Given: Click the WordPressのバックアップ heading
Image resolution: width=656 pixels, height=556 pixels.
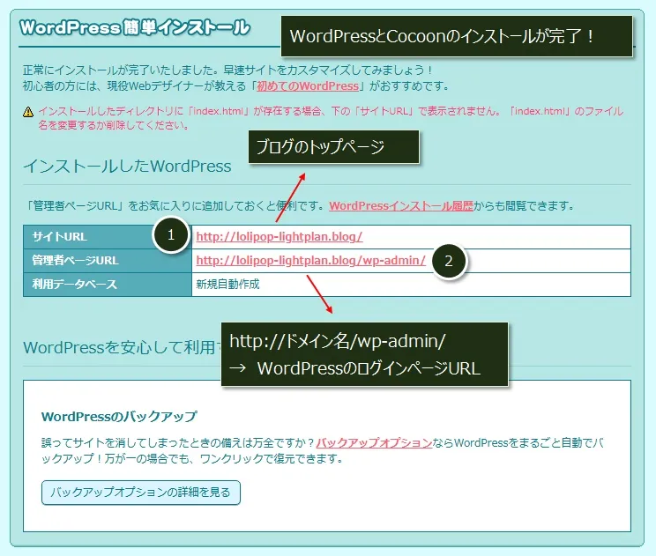Looking at the screenshot, I should pos(119,417).
